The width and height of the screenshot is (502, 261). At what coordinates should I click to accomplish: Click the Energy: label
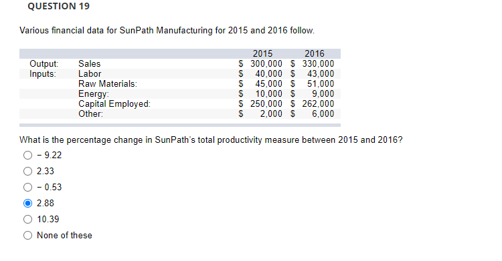pos(94,93)
